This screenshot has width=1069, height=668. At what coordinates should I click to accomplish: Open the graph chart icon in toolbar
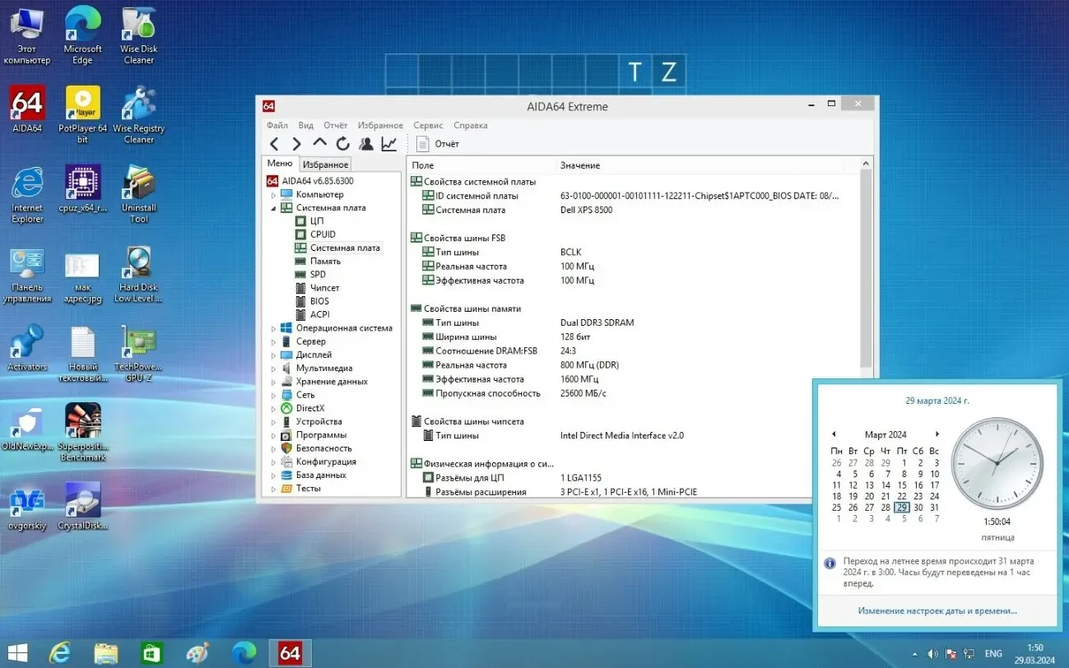388,145
